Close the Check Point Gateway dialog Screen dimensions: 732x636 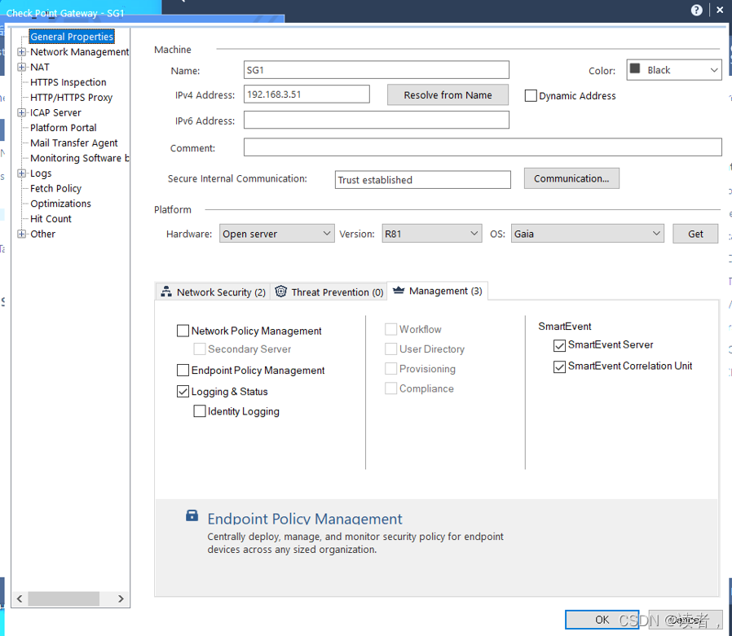click(x=720, y=10)
